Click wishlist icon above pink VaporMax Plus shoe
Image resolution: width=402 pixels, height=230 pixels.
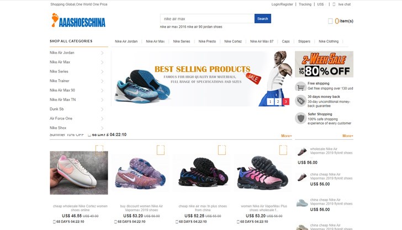coord(283,150)
